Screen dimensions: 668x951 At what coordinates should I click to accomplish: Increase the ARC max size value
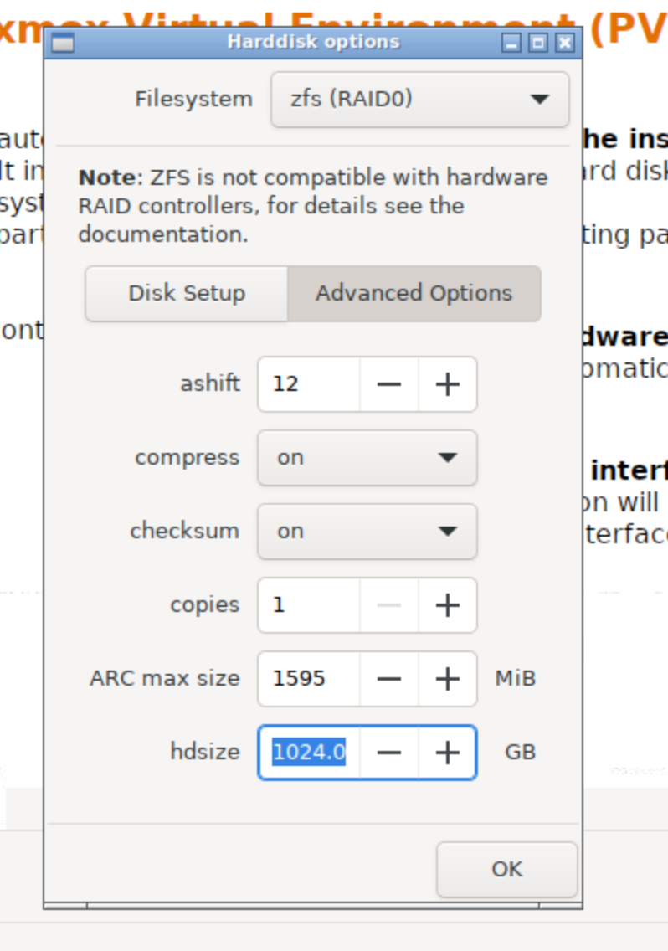click(448, 679)
